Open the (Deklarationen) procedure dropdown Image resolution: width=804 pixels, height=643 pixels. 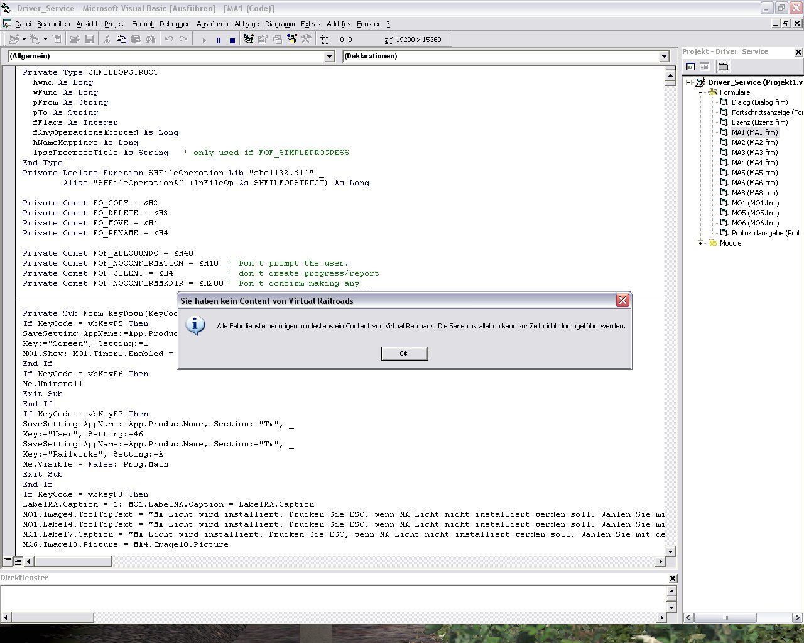tap(664, 57)
